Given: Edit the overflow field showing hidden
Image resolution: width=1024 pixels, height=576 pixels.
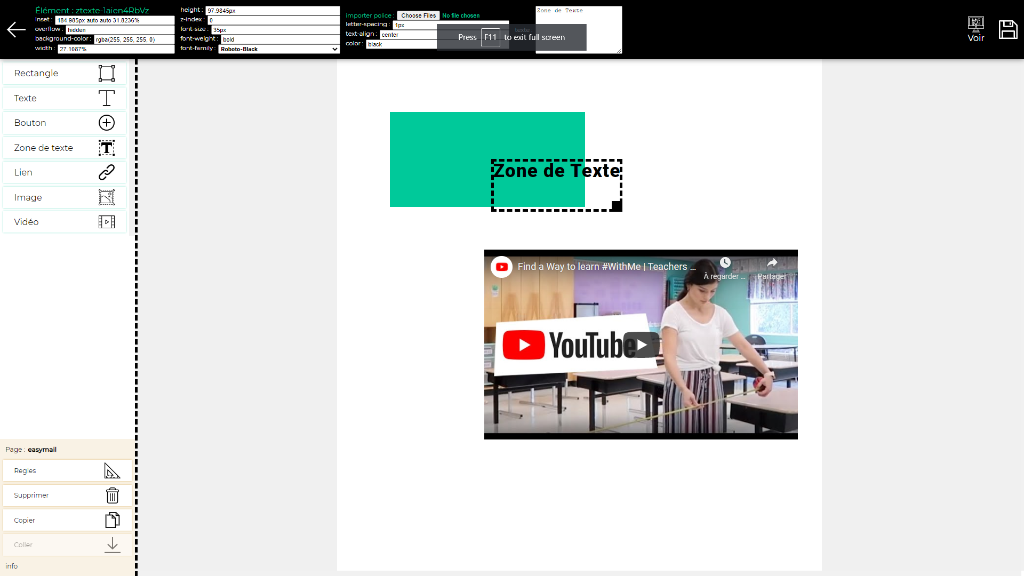Looking at the screenshot, I should pos(120,30).
